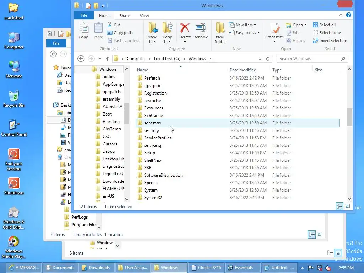Screen dimensions: 364x273
Task: Open Shutdown desktop icon
Action: click(14, 186)
